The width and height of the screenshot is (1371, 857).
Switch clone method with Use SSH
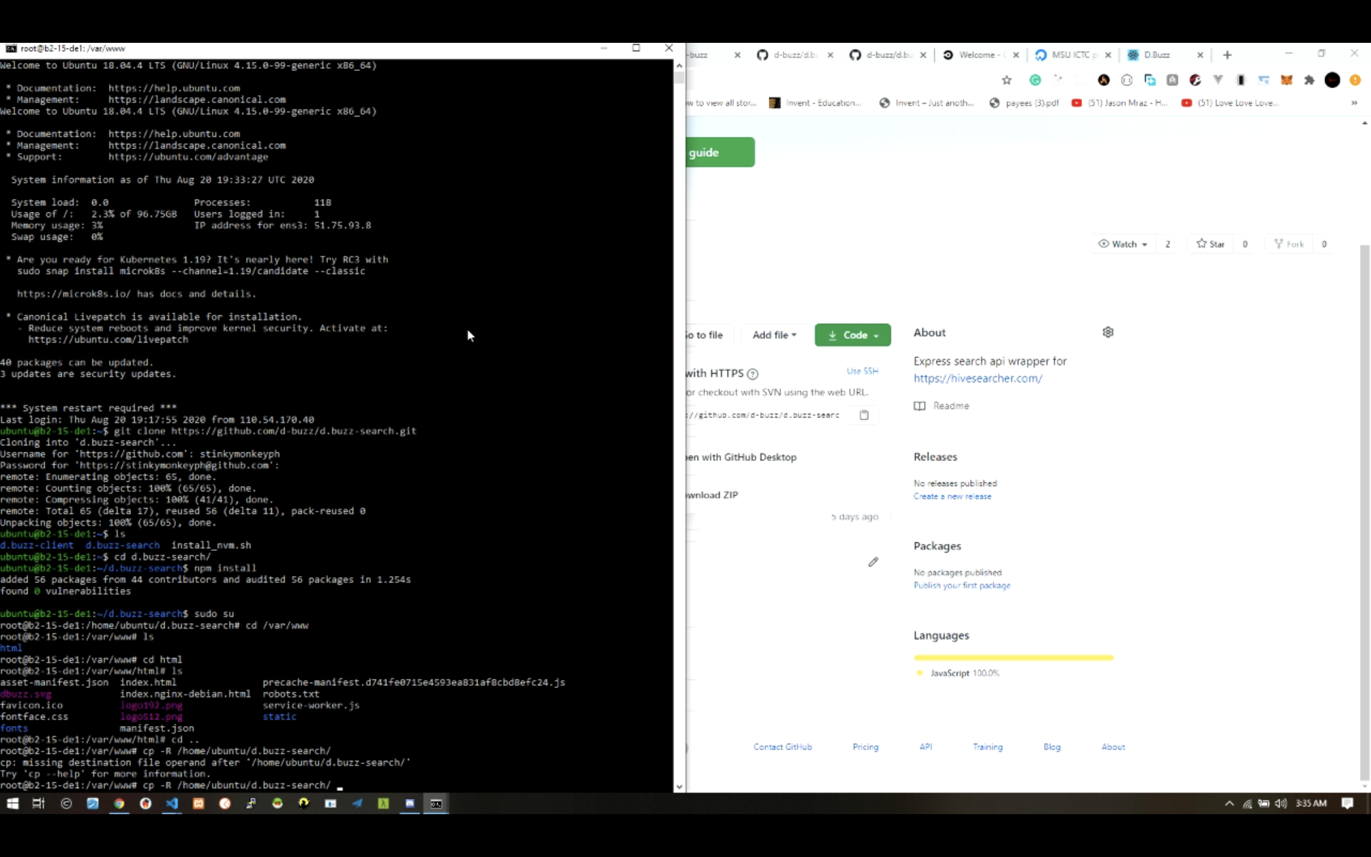point(862,371)
